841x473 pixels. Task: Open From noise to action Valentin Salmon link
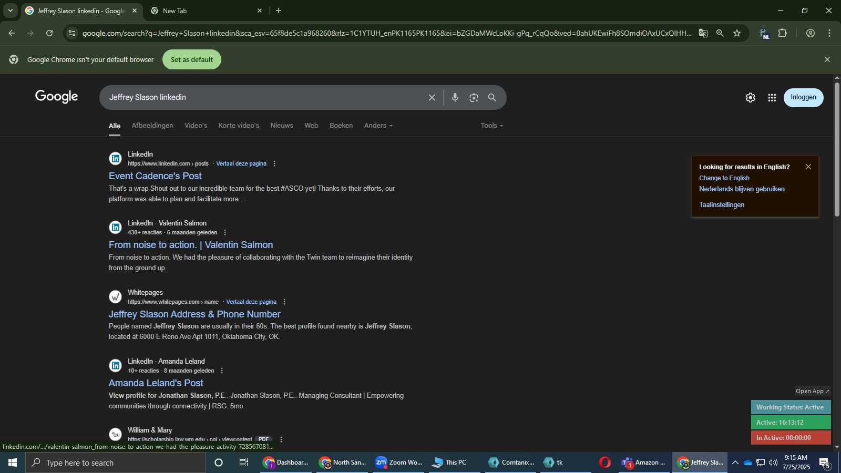191,245
